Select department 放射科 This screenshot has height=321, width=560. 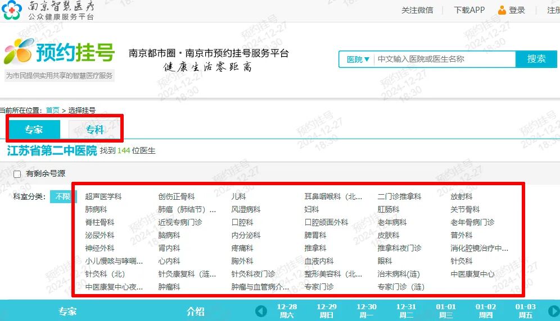tap(462, 196)
